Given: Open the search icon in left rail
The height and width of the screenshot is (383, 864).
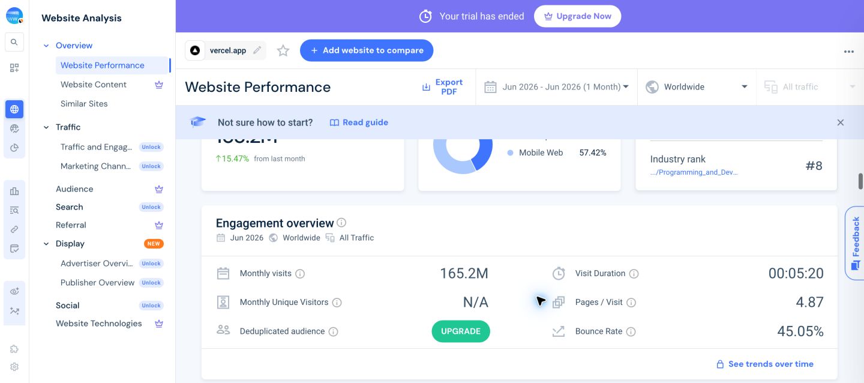Looking at the screenshot, I should pos(14,42).
